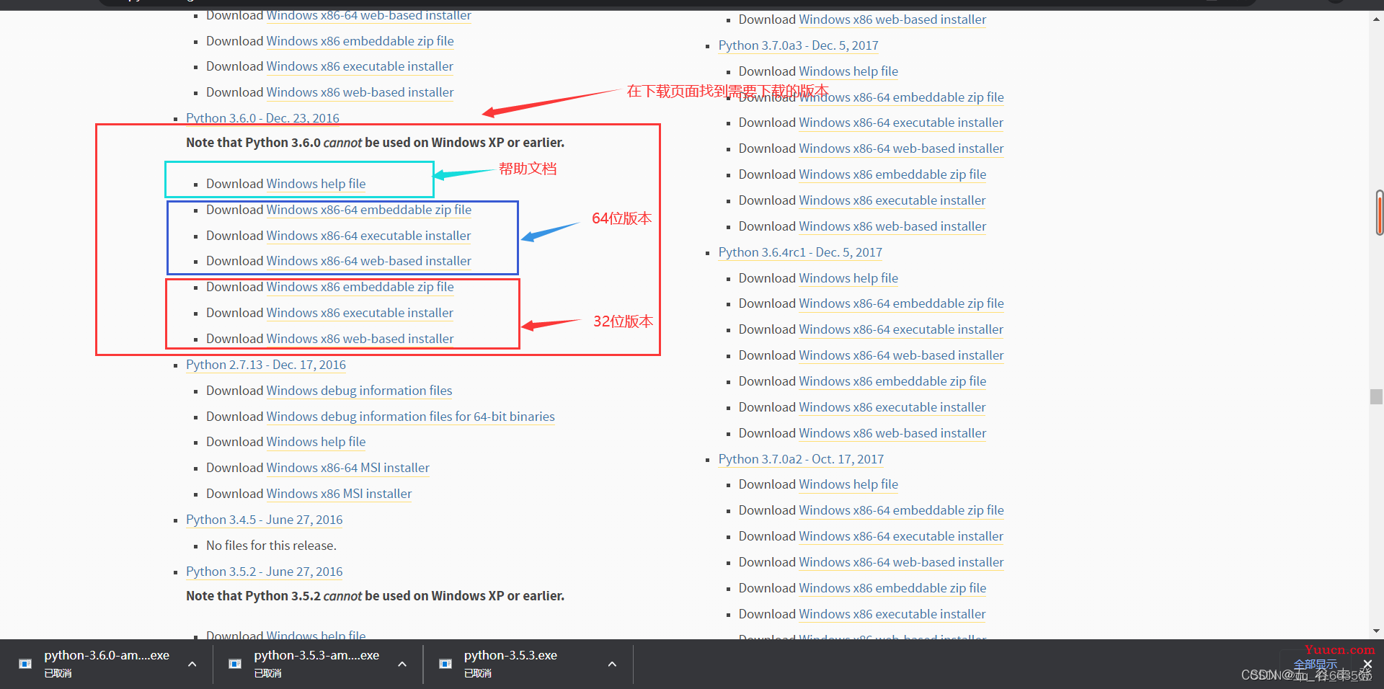Viewport: 1384px width, 689px height.
Task: Click Windows x86-64 web-based installer under Python 3.7.0a2
Action: click(901, 562)
